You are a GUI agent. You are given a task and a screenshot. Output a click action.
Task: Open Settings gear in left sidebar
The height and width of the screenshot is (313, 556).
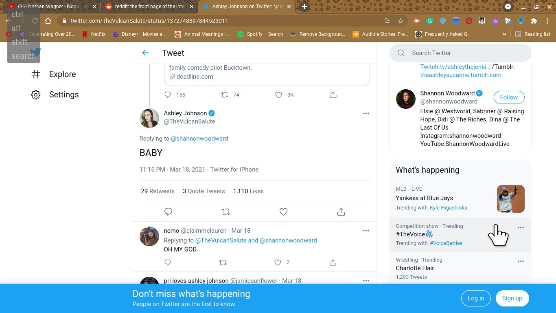pyautogui.click(x=36, y=95)
